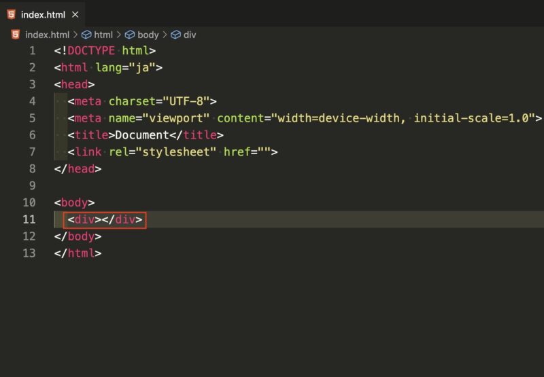Screen dimensions: 544x377
Task: Click the "UTF-8" value on line 4
Action: (186, 101)
